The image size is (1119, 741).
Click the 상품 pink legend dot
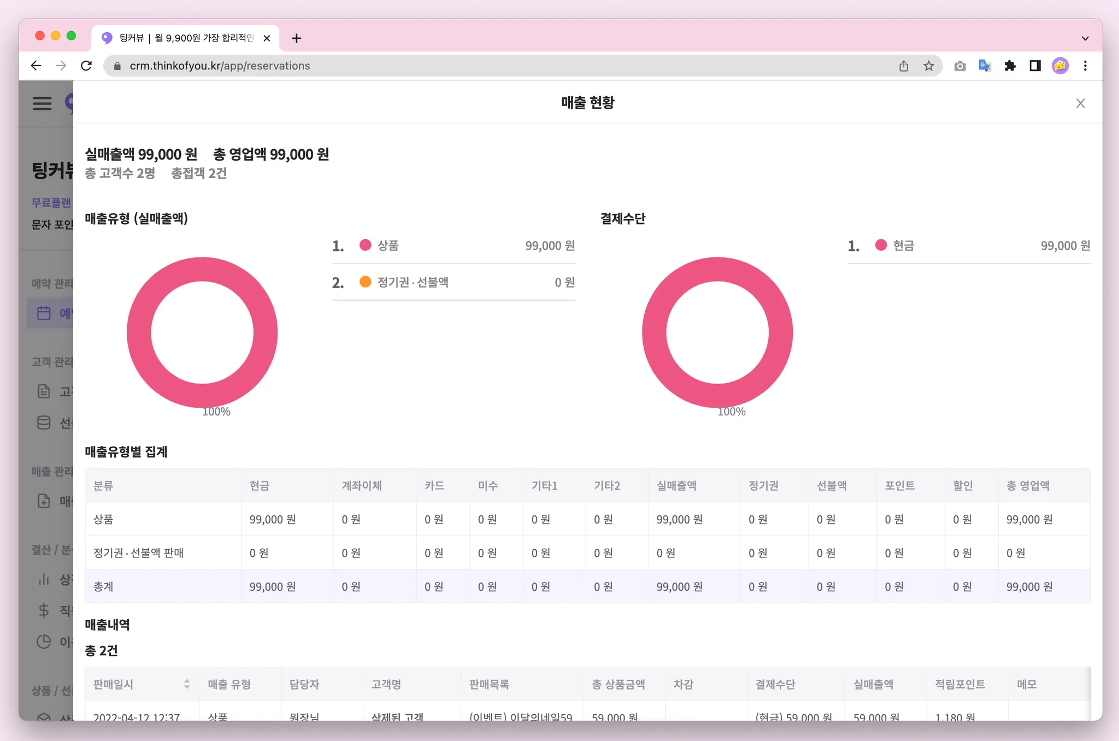tap(365, 245)
